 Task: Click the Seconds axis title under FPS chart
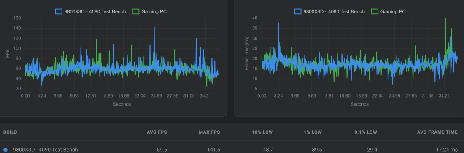point(121,104)
